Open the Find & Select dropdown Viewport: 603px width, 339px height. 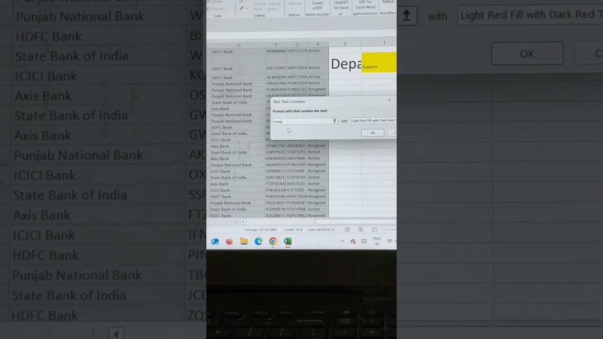pyautogui.click(x=274, y=7)
